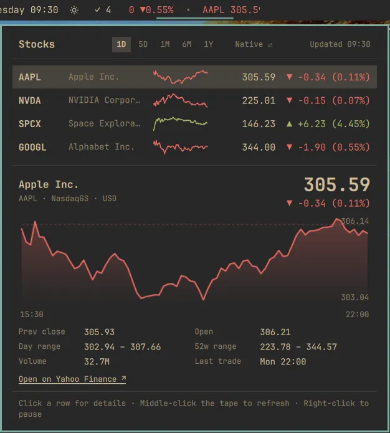Click the large 305.59 detail price
Screen dimensions: 390x433
337,184
